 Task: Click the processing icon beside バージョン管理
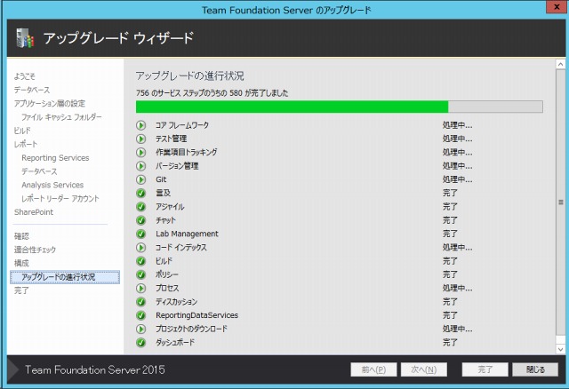click(140, 166)
